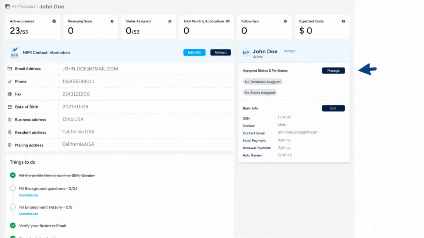The height and width of the screenshot is (238, 424).
Task: Click the Date of Birth calendar icon
Action: tap(10, 107)
